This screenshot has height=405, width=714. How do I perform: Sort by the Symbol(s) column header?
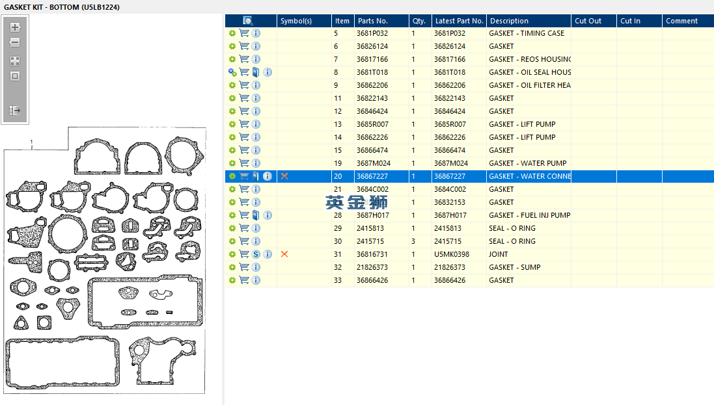304,21
